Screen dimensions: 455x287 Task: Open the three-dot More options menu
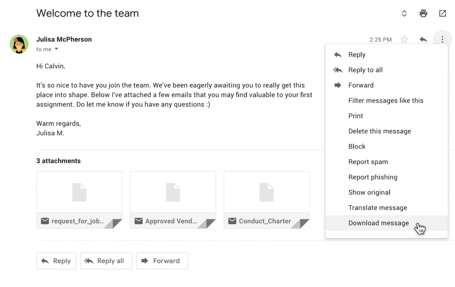442,39
